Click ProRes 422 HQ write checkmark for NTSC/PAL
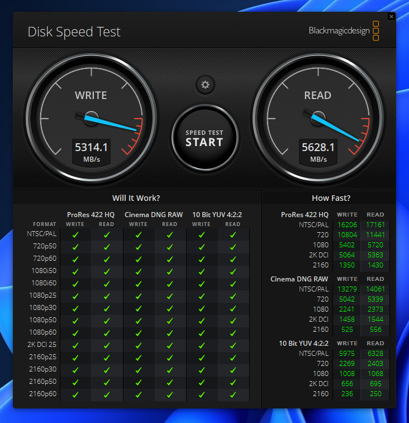The width and height of the screenshot is (409, 423). tap(75, 234)
